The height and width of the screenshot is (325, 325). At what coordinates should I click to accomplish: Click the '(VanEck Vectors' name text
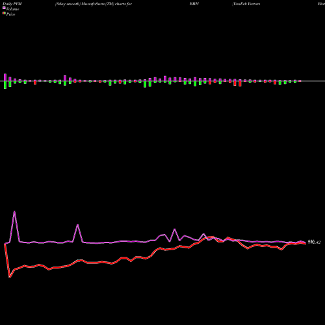(246, 4)
